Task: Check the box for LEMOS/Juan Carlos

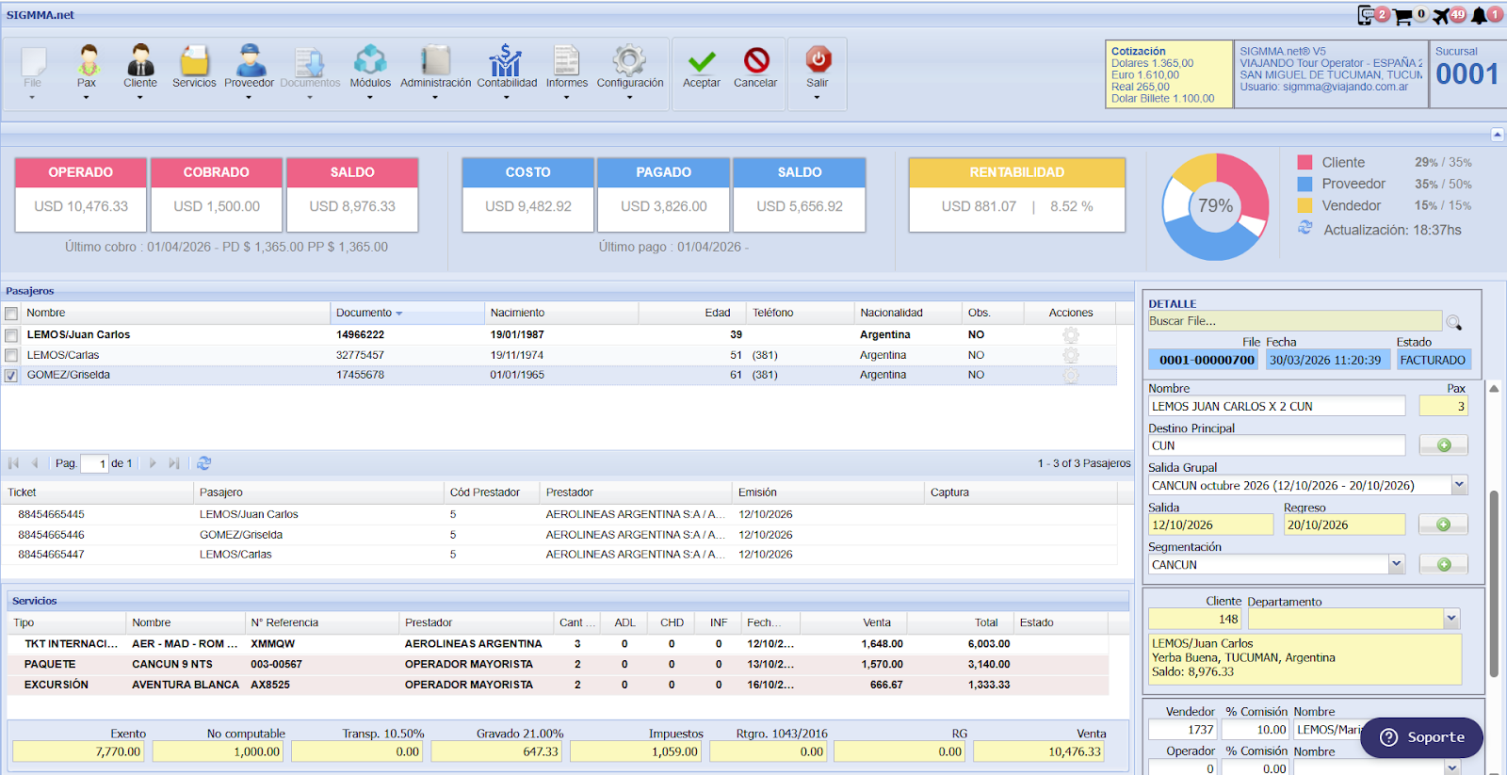Action: click(11, 335)
